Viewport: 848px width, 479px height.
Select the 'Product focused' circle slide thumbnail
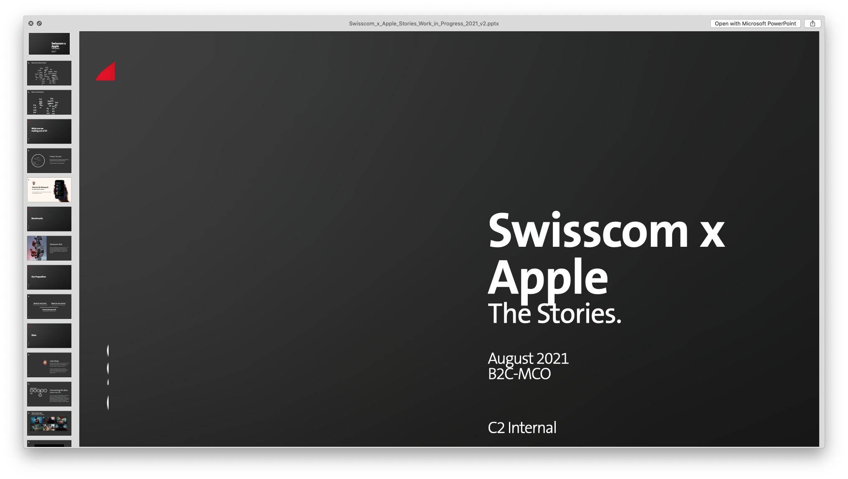pos(49,161)
